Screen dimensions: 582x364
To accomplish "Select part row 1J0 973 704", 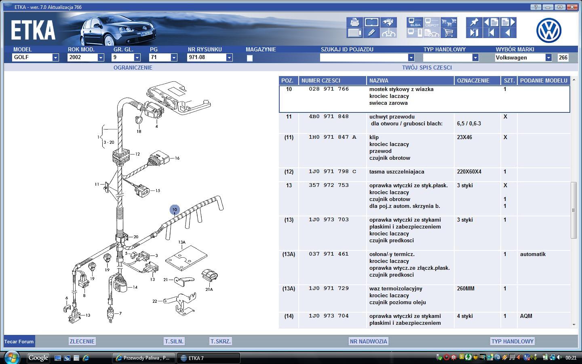I will (x=424, y=320).
